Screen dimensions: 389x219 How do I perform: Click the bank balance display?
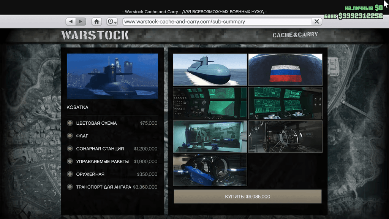point(354,16)
